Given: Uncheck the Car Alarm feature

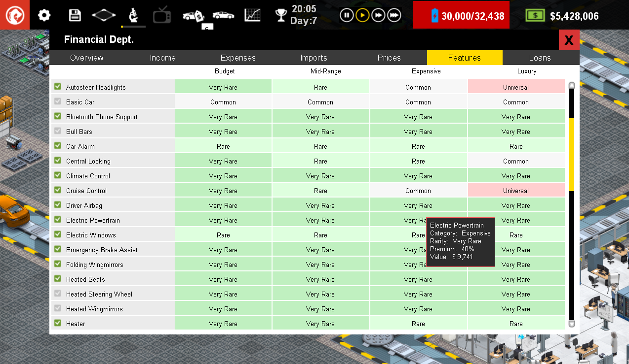Looking at the screenshot, I should click(57, 146).
